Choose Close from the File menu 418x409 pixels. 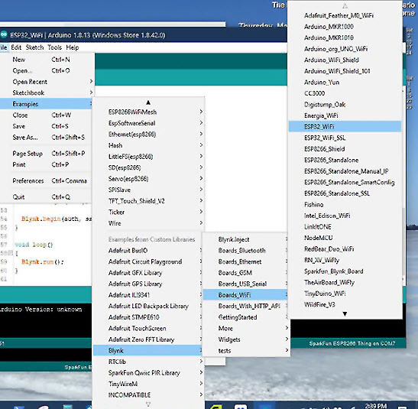47,115
